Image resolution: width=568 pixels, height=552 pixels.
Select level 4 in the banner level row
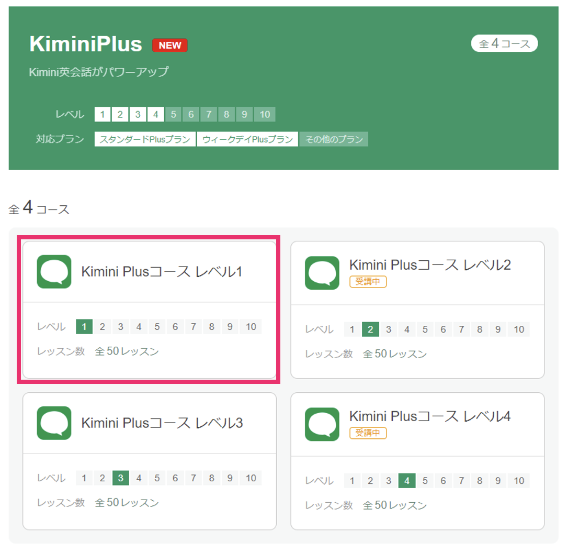[156, 114]
